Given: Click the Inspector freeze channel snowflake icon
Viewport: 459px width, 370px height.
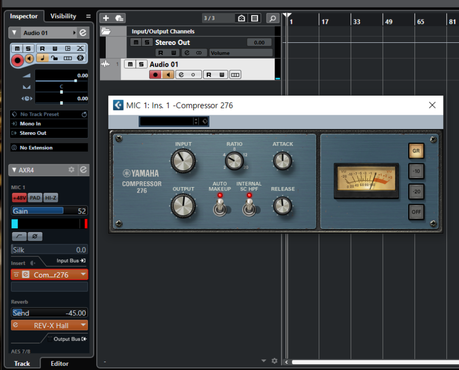Looking at the screenshot, I should pyautogui.click(x=80, y=58).
